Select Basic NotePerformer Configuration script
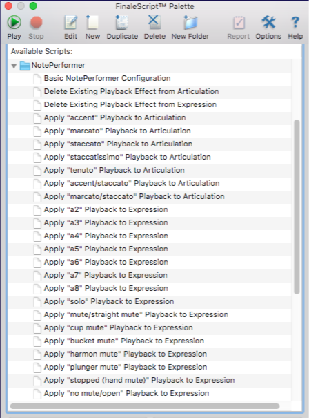This screenshot has height=418, width=309. click(x=108, y=78)
